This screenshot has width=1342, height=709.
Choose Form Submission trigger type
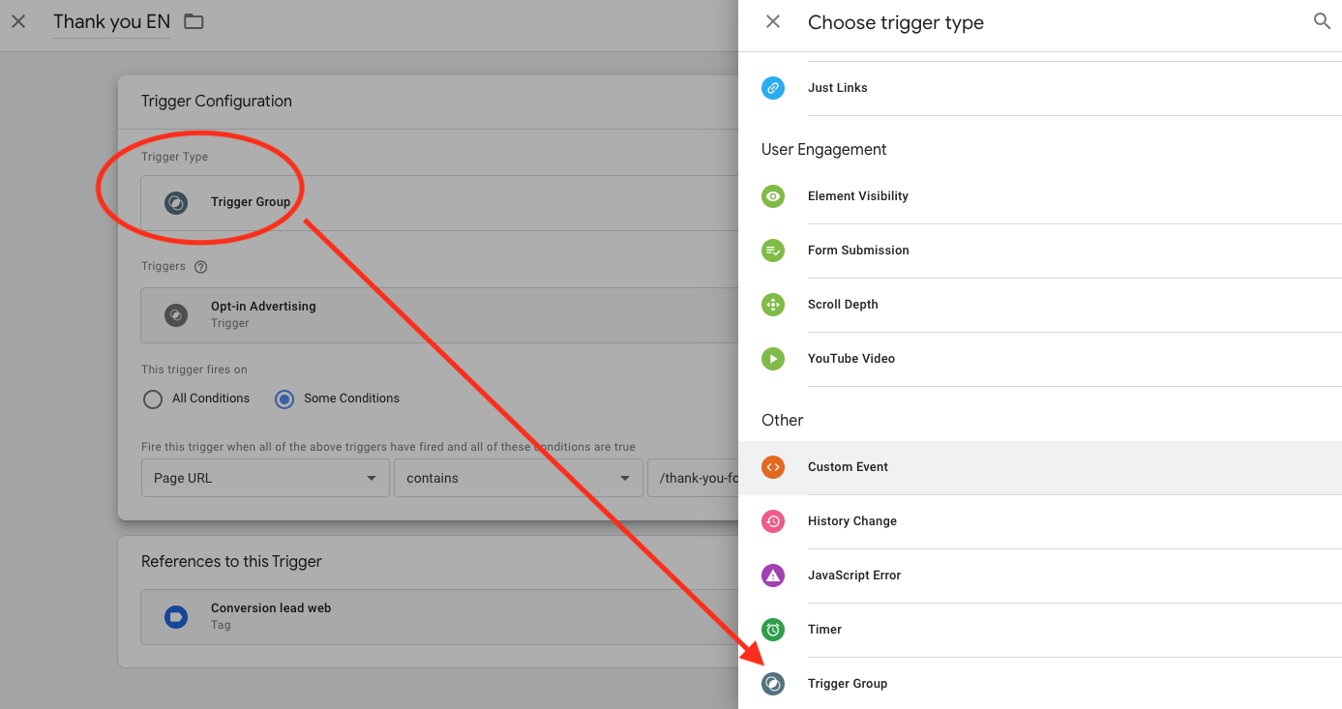(x=1040, y=251)
